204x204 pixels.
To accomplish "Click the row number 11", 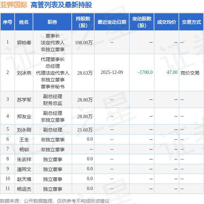I will click(7, 188).
